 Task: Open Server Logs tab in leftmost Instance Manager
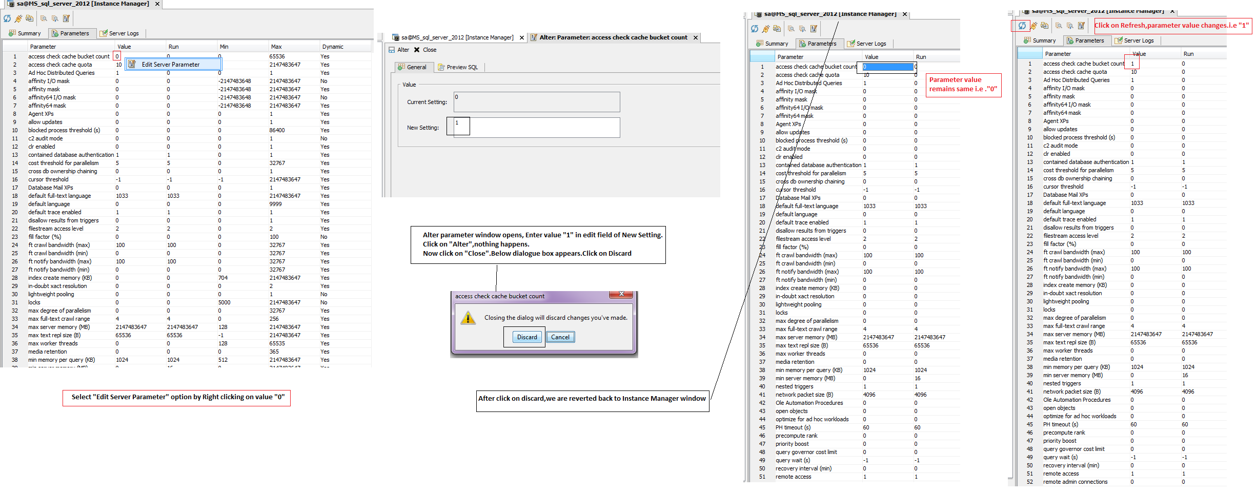point(119,33)
